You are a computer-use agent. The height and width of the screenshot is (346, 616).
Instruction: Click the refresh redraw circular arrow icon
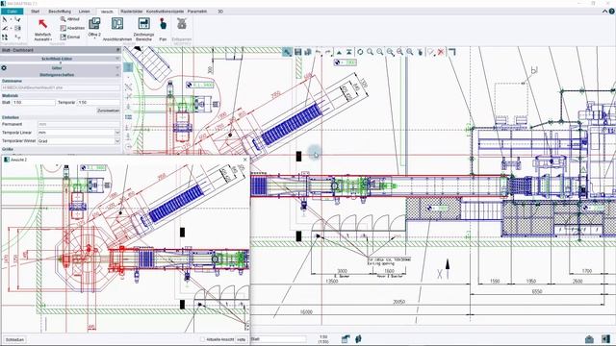click(x=360, y=52)
